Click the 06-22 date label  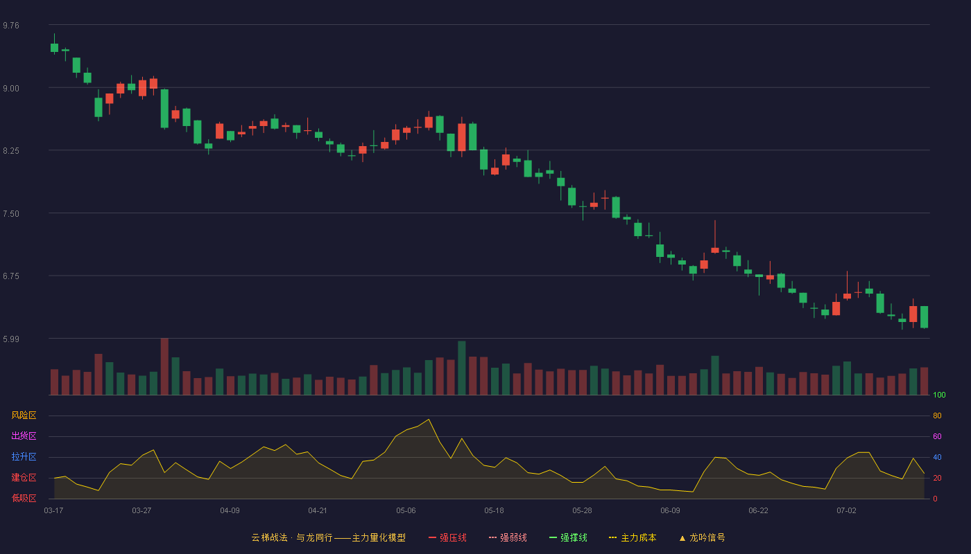pyautogui.click(x=758, y=510)
